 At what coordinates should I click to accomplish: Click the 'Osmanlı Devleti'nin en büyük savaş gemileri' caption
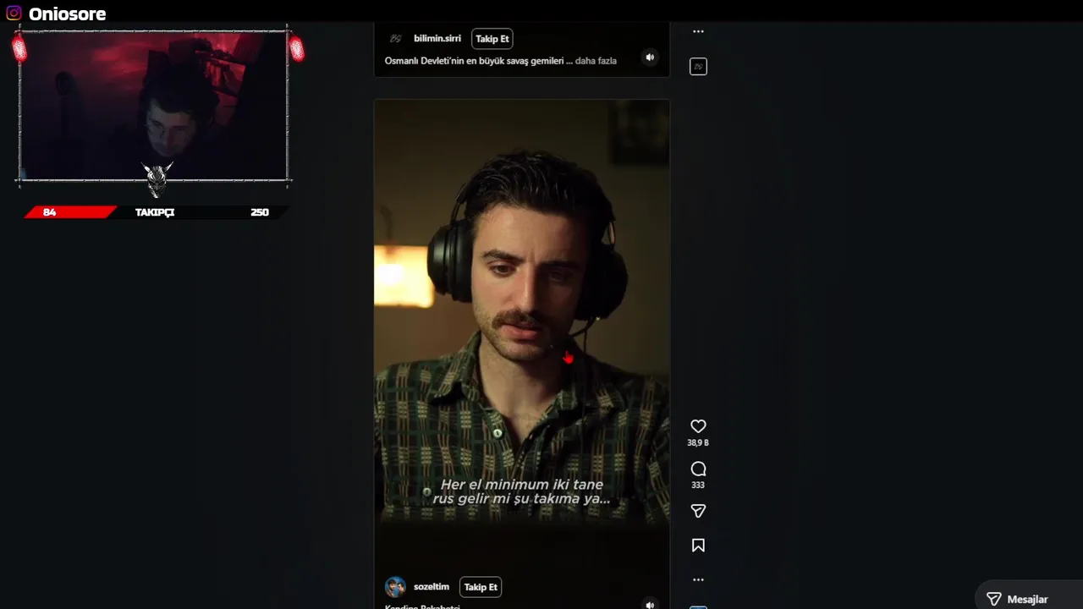click(474, 61)
